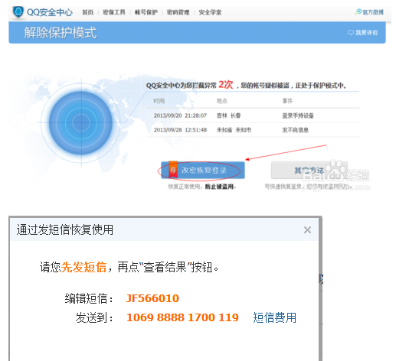Close the 通过发短信恢复使用 dialog
This screenshot has width=396, height=361.
coord(307,230)
